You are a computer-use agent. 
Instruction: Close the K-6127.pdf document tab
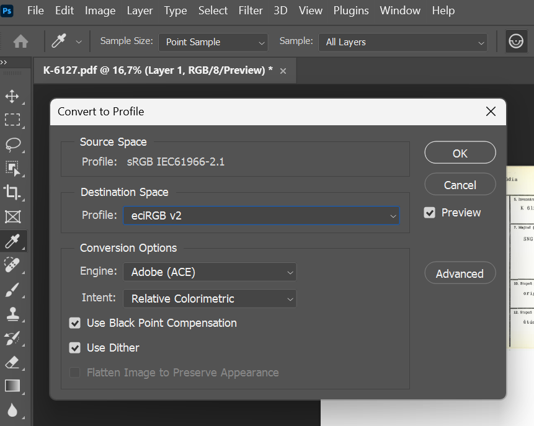point(283,71)
